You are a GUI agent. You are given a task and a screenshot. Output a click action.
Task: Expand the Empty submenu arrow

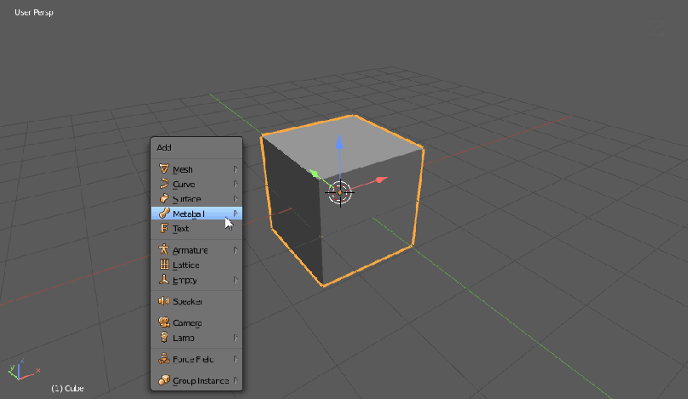click(236, 280)
